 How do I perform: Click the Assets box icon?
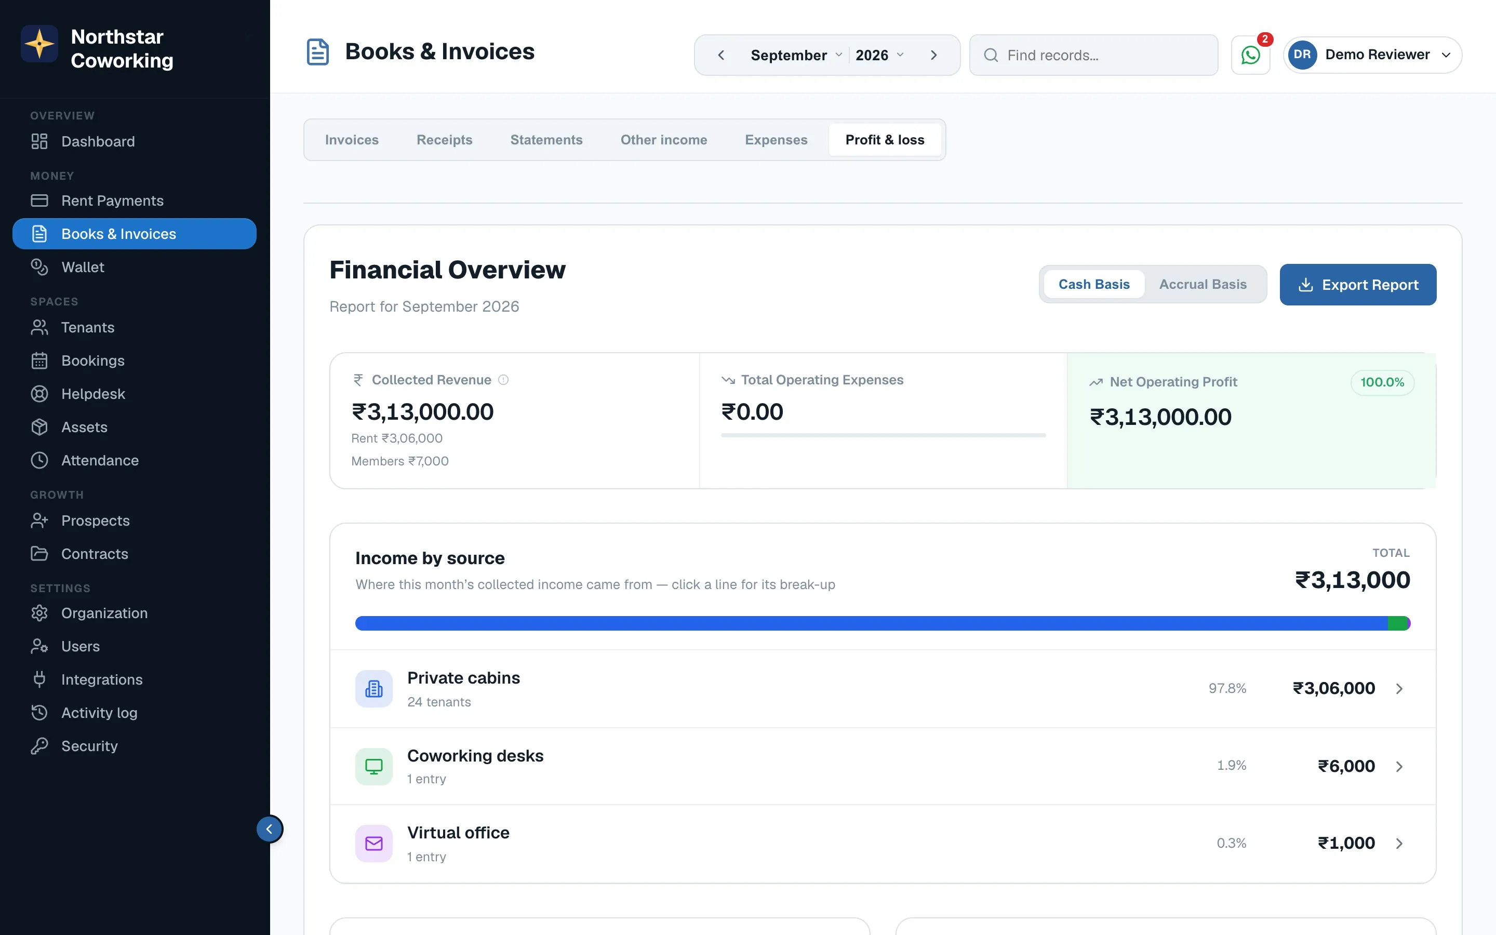(39, 428)
